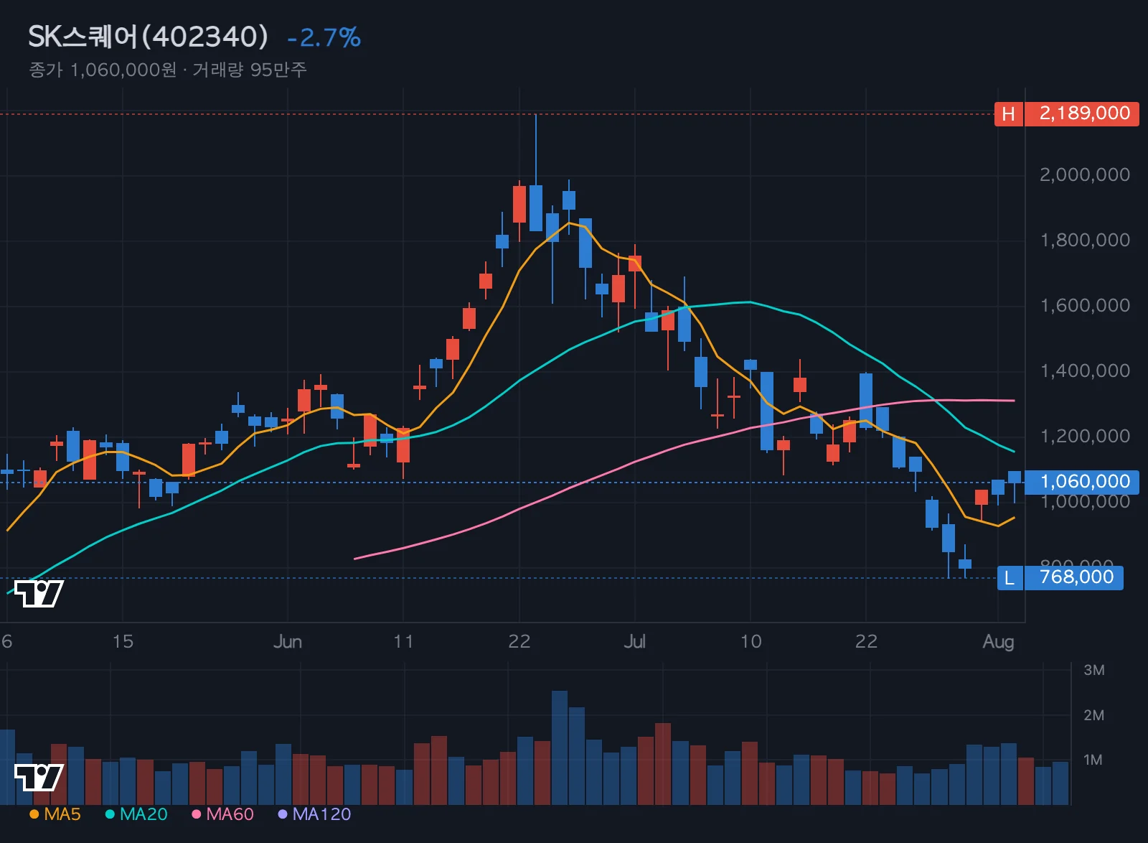Click the blue 1,060,000 current price tag
Screen dimensions: 1148x843
pyautogui.click(x=1082, y=482)
